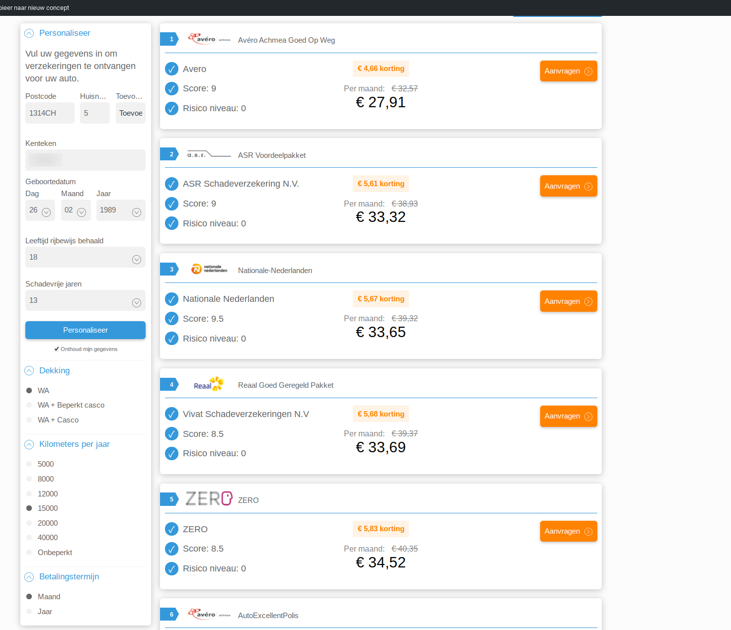Click the Nationale-Nederlanden logo in result 3
The image size is (731, 630).
point(209,269)
